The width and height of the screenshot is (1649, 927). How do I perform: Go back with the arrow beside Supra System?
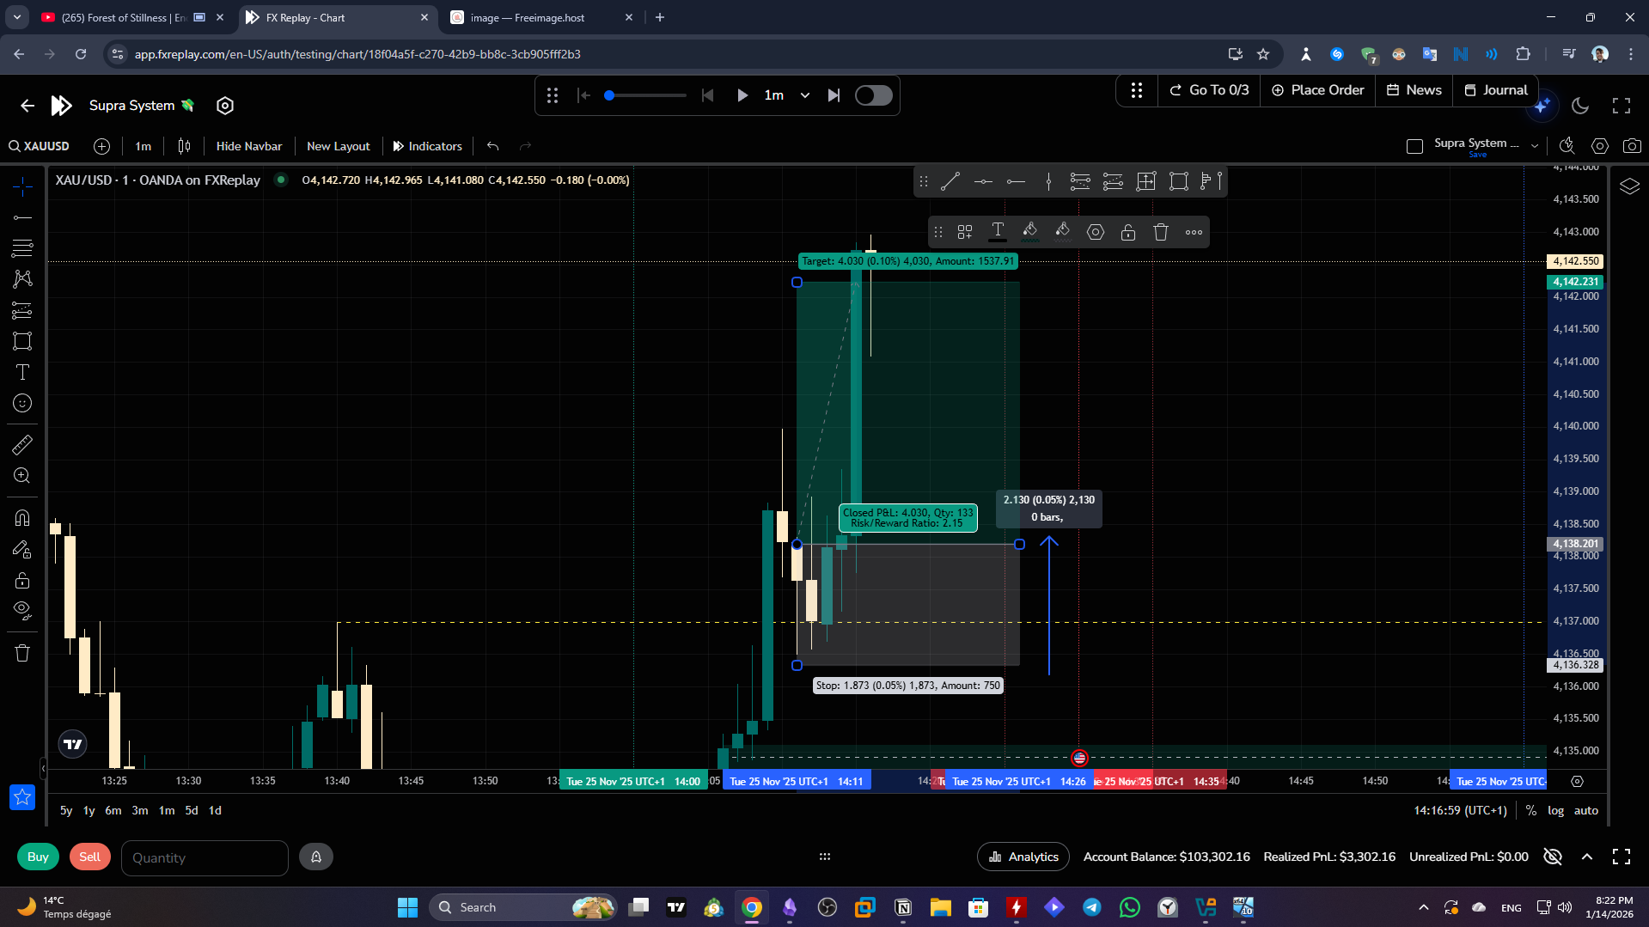pos(27,106)
